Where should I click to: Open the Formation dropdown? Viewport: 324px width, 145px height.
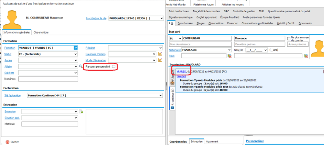(76, 48)
